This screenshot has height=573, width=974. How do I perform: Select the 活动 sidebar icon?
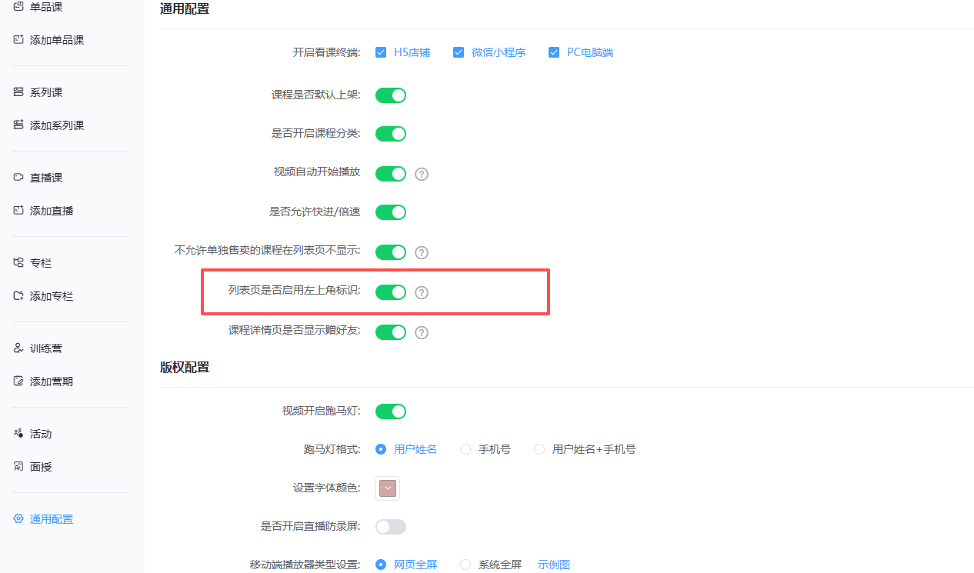click(x=17, y=432)
